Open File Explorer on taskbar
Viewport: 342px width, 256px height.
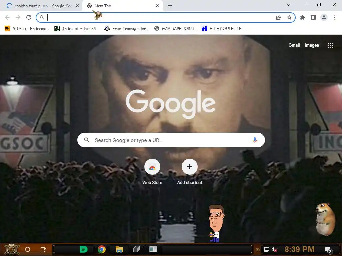click(119, 249)
